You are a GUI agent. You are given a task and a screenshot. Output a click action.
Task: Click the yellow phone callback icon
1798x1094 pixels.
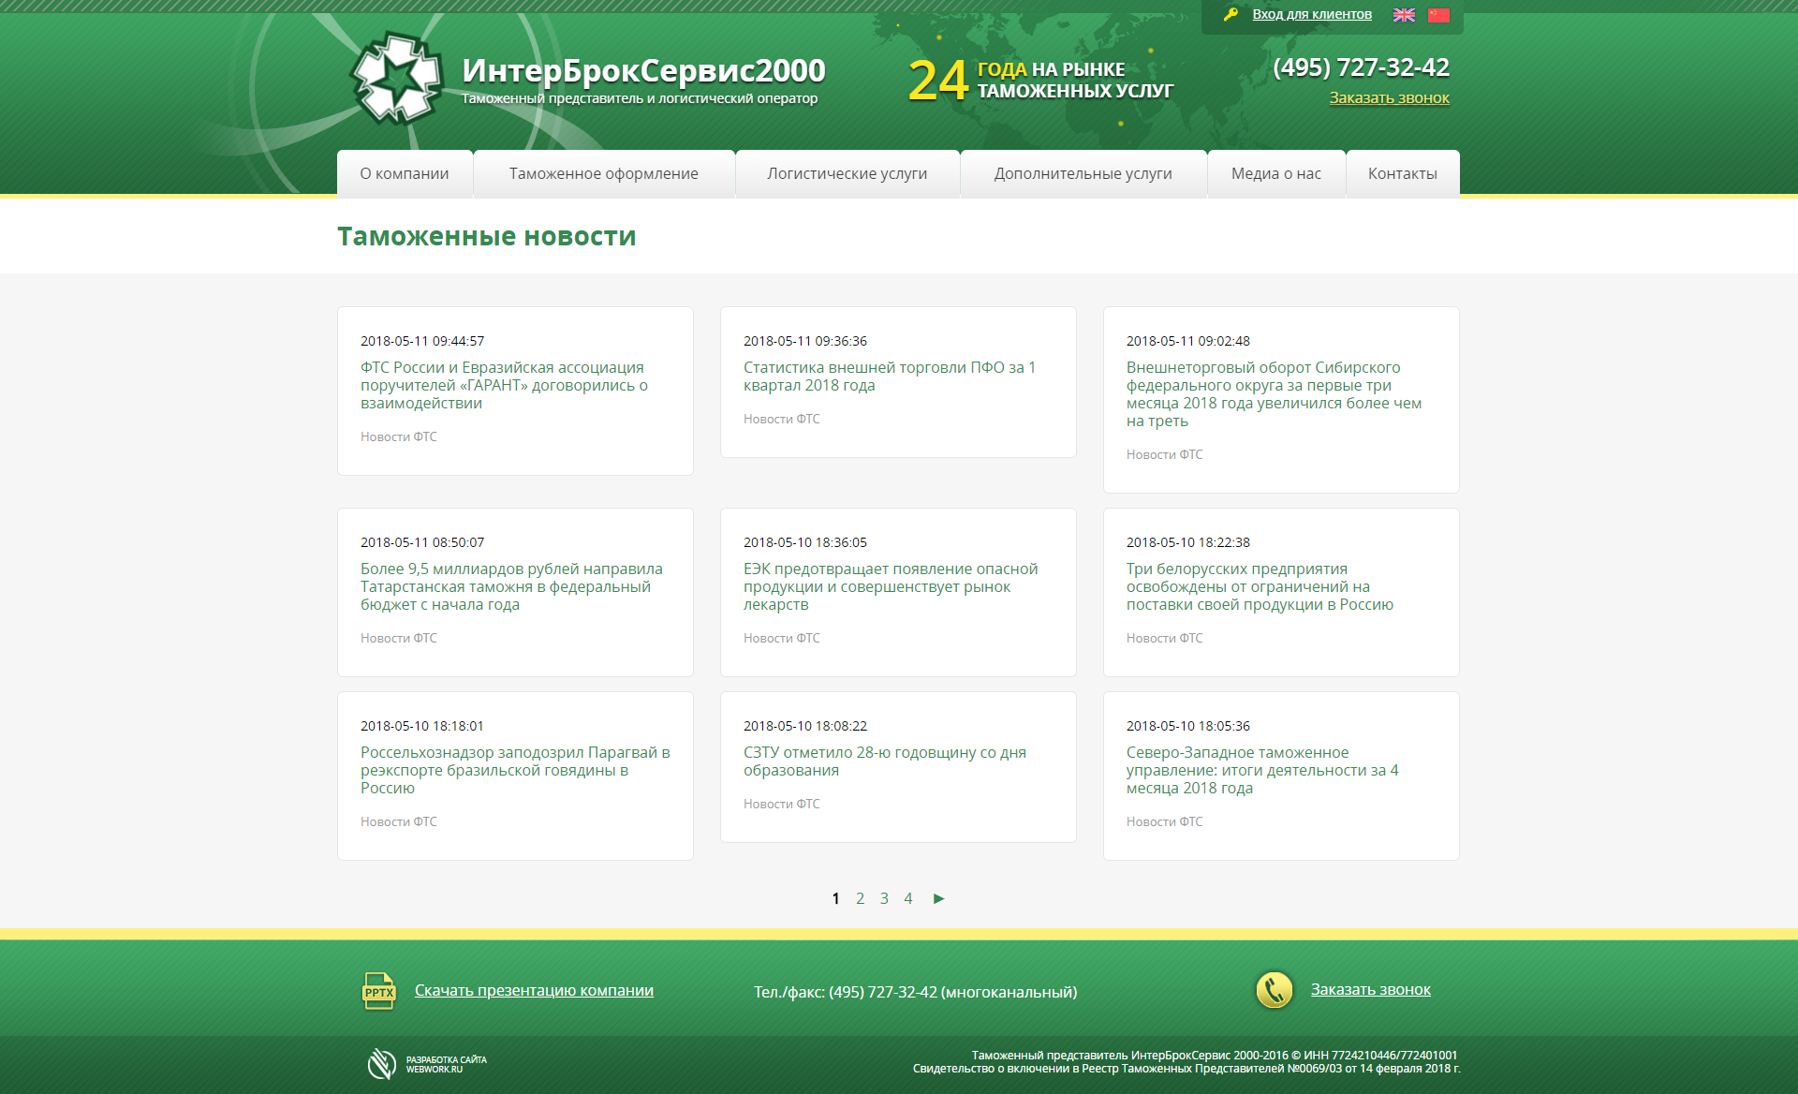(1274, 990)
